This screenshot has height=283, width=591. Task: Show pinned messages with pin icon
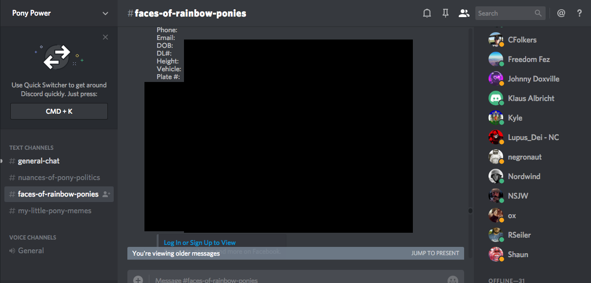point(445,14)
